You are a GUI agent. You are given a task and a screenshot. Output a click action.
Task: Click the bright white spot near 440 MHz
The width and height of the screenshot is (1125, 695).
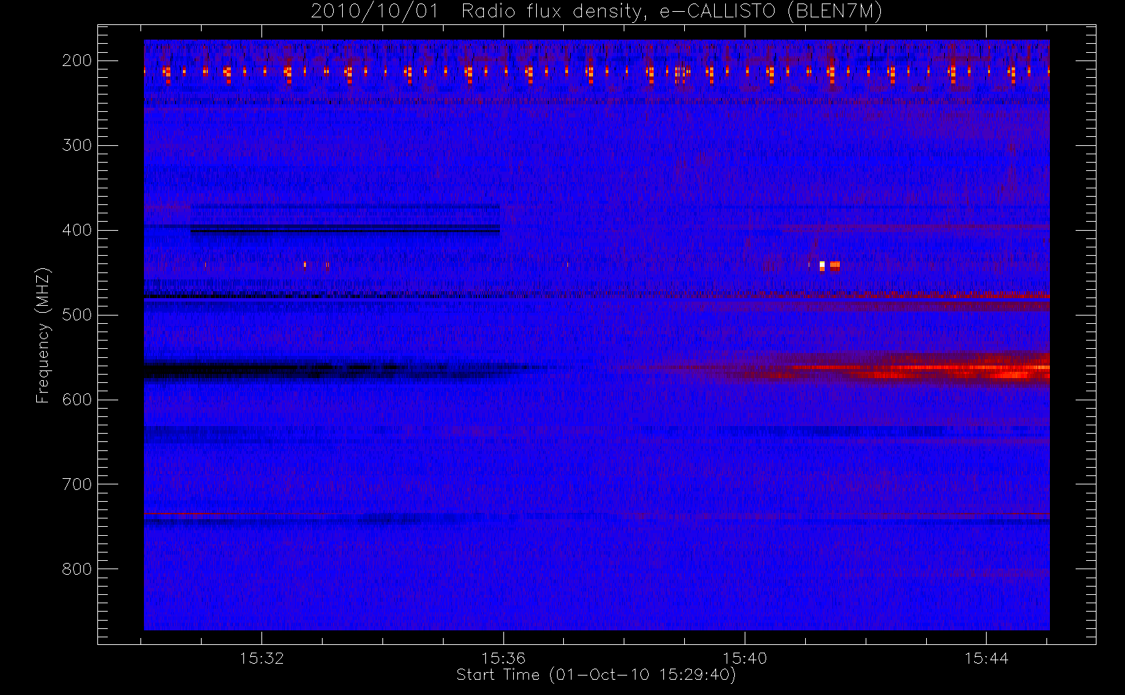coord(822,265)
